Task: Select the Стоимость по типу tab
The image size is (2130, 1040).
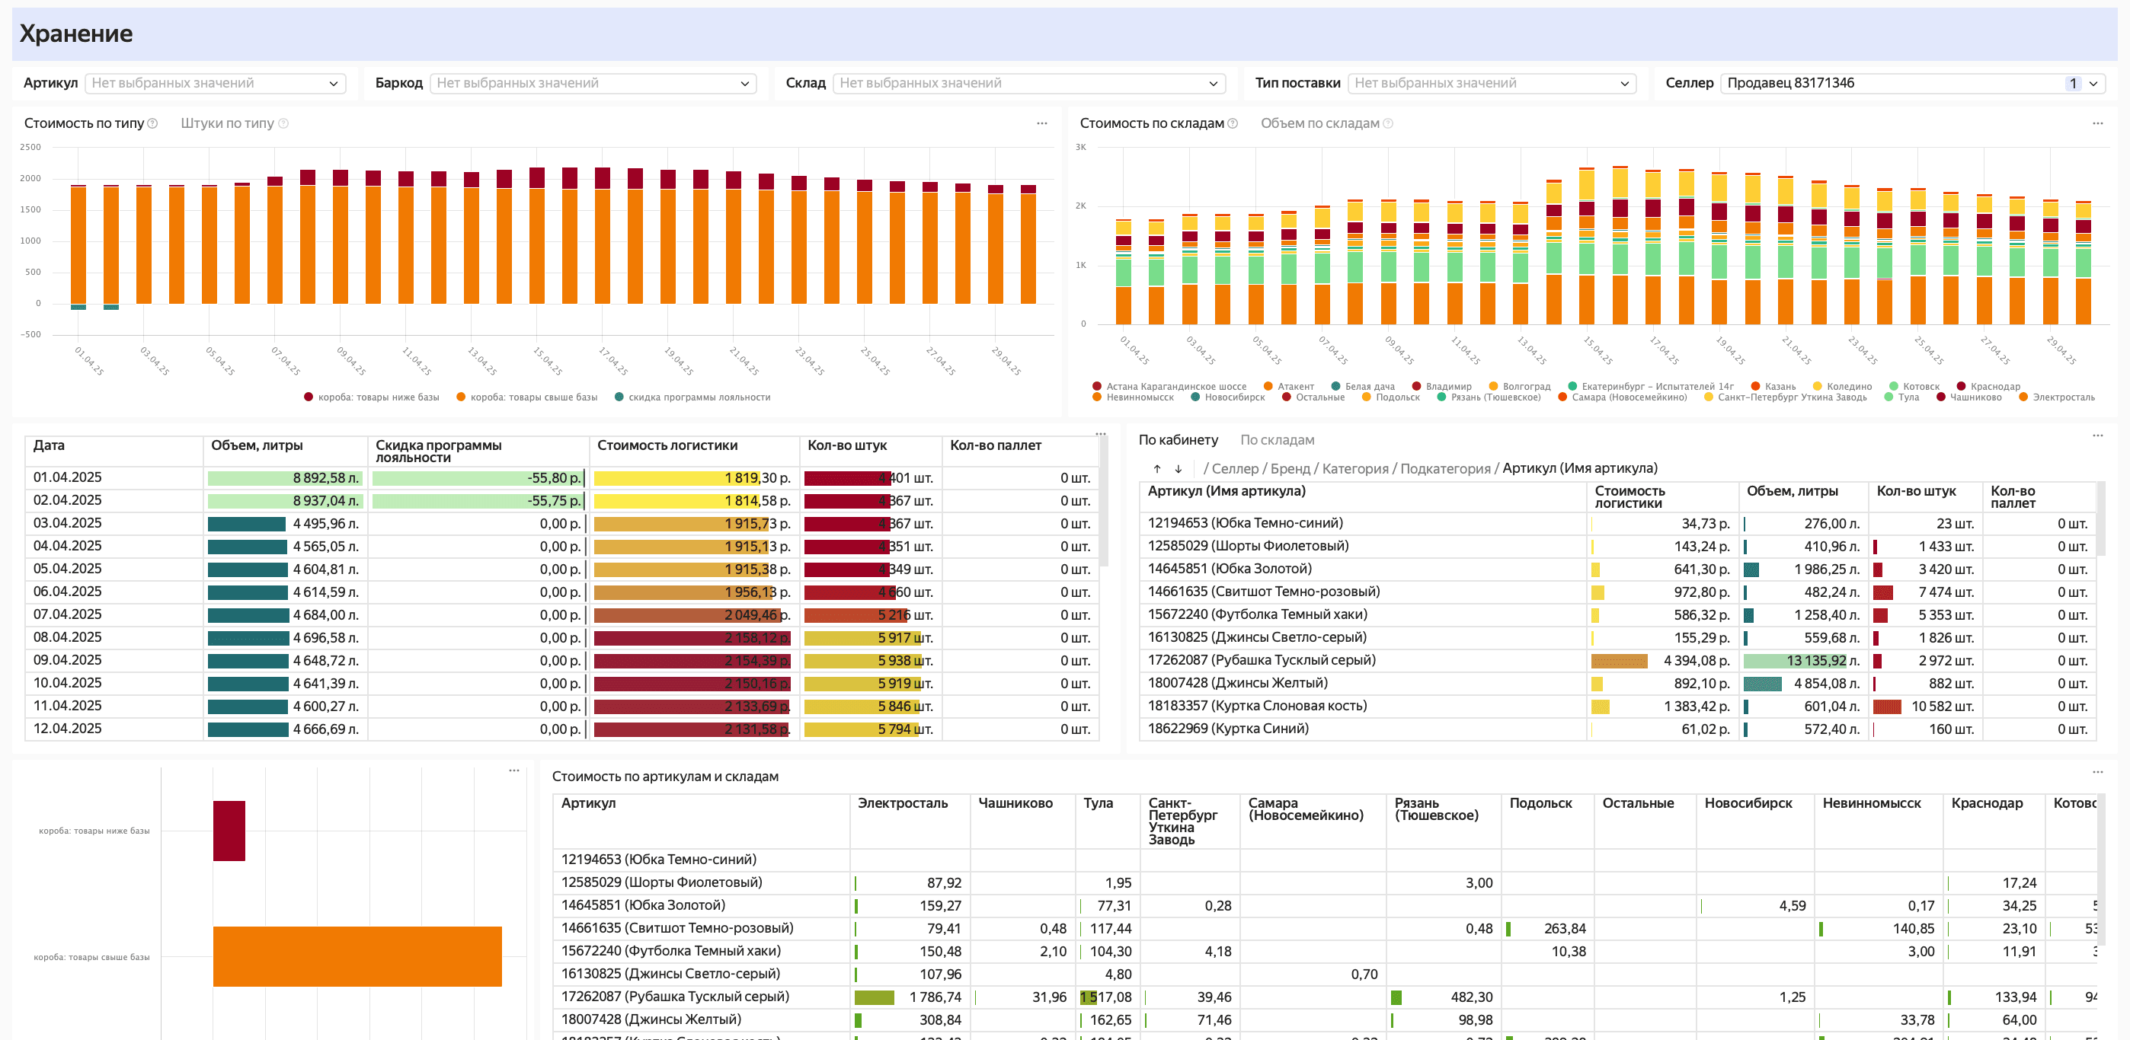Action: (84, 123)
